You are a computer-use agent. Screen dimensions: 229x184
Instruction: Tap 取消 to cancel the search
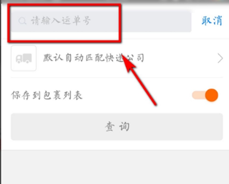click(212, 20)
